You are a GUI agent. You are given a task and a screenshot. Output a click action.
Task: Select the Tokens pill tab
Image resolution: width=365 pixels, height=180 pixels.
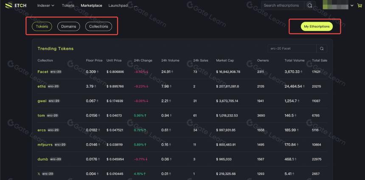42,27
